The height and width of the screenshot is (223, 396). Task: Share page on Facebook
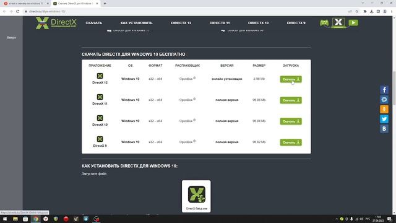coord(384,90)
